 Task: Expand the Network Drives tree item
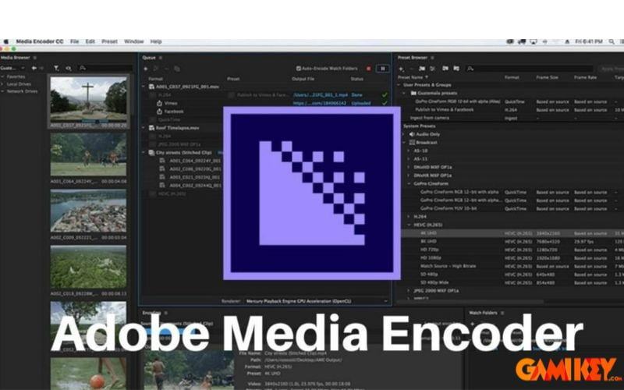pos(2,91)
